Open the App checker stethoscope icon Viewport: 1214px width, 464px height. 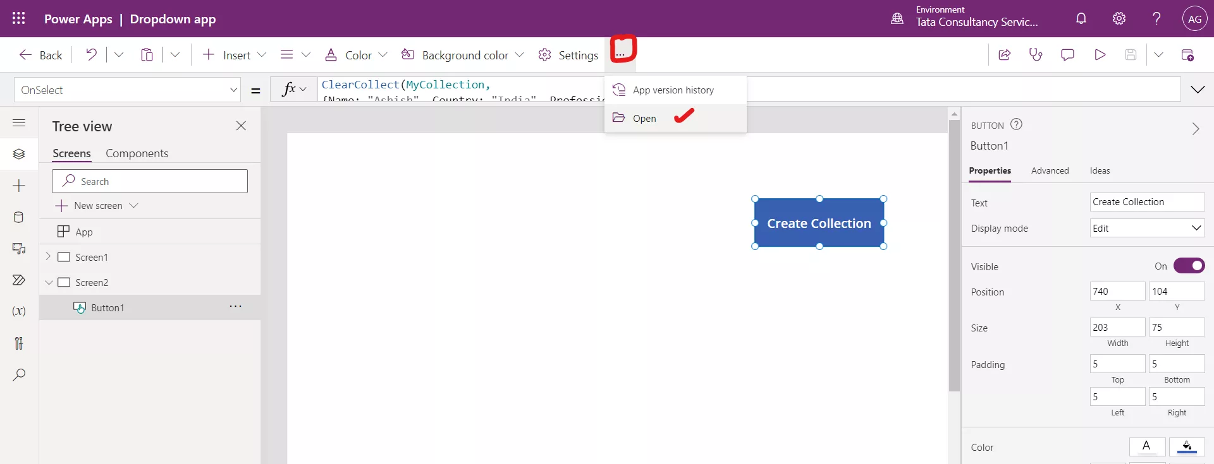coord(1036,55)
